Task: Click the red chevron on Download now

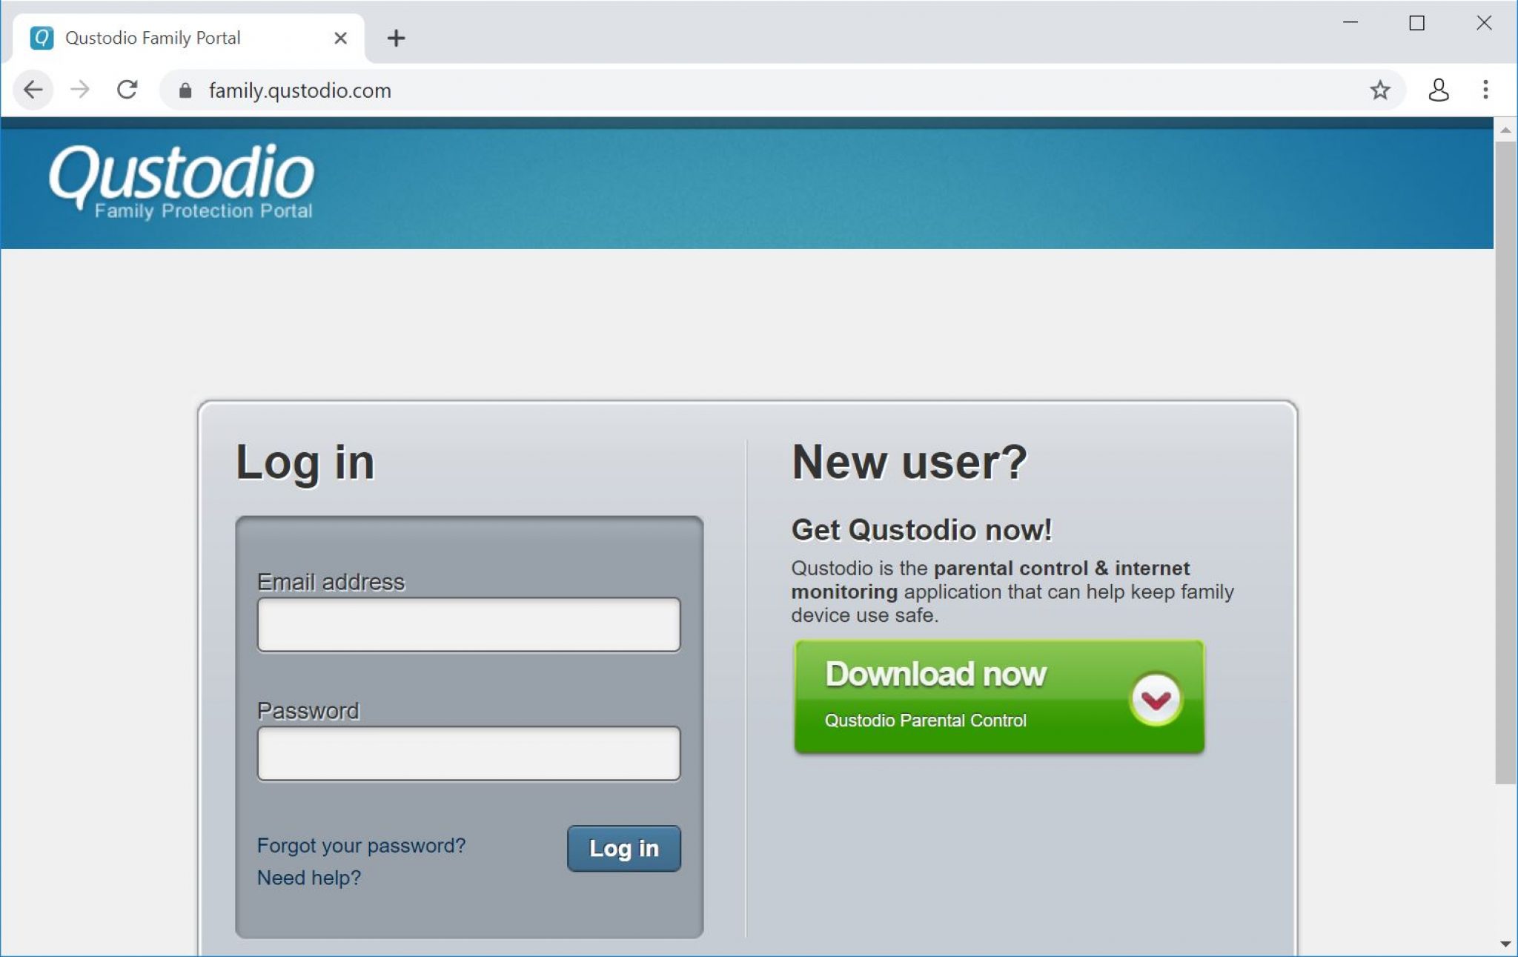Action: [x=1156, y=698]
